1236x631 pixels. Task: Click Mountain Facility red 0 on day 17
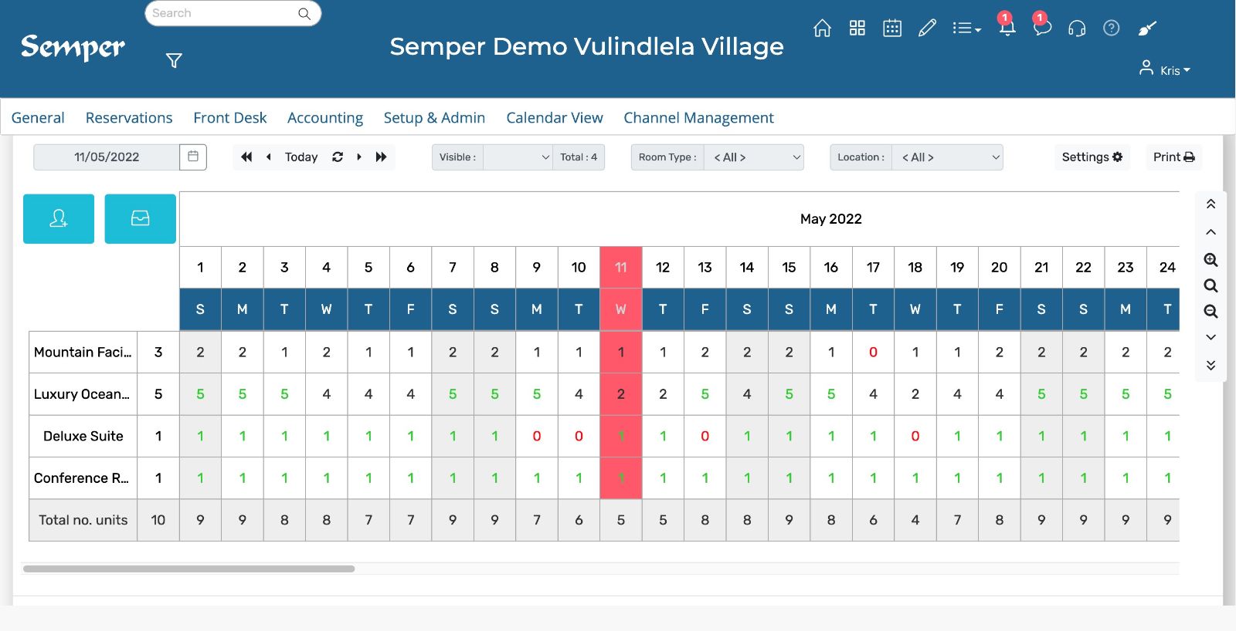point(873,353)
